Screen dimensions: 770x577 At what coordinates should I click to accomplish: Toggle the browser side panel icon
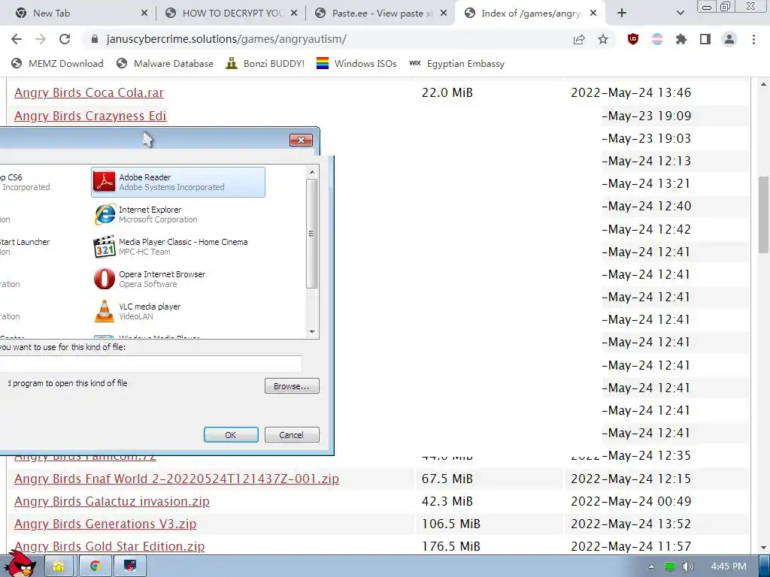click(x=705, y=39)
